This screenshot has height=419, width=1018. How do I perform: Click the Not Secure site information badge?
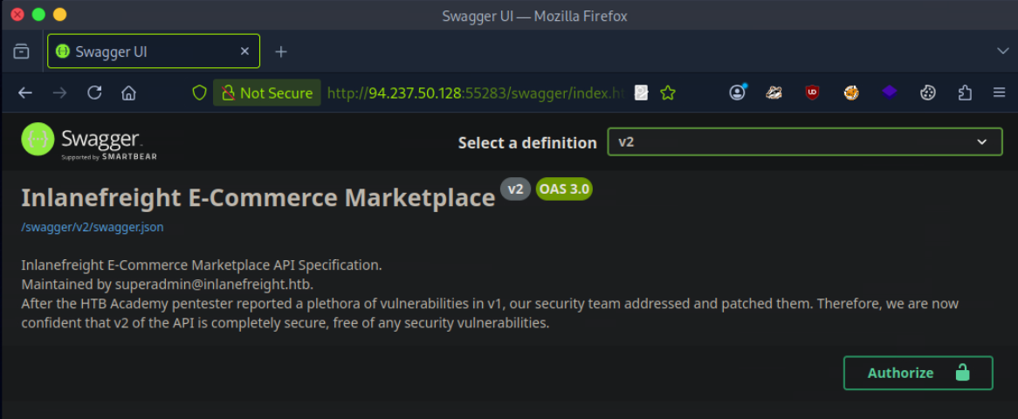266,93
